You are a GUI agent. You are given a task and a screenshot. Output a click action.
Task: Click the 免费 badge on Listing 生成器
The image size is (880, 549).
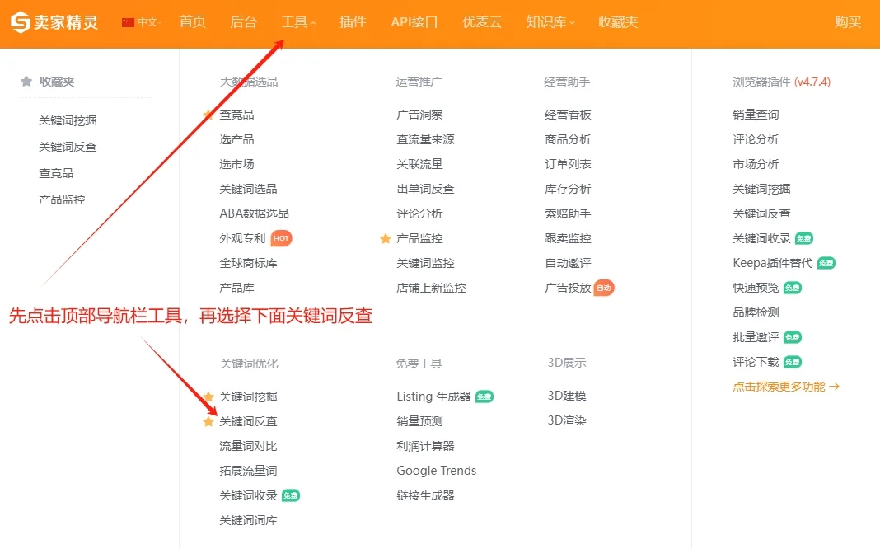coord(483,396)
